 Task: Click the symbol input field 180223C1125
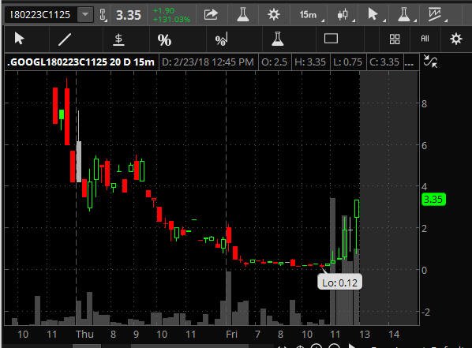point(41,14)
